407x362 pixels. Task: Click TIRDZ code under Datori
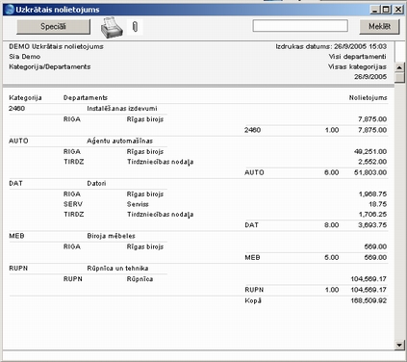point(73,215)
